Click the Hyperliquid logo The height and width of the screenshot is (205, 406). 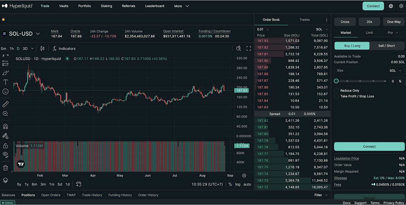17,6
